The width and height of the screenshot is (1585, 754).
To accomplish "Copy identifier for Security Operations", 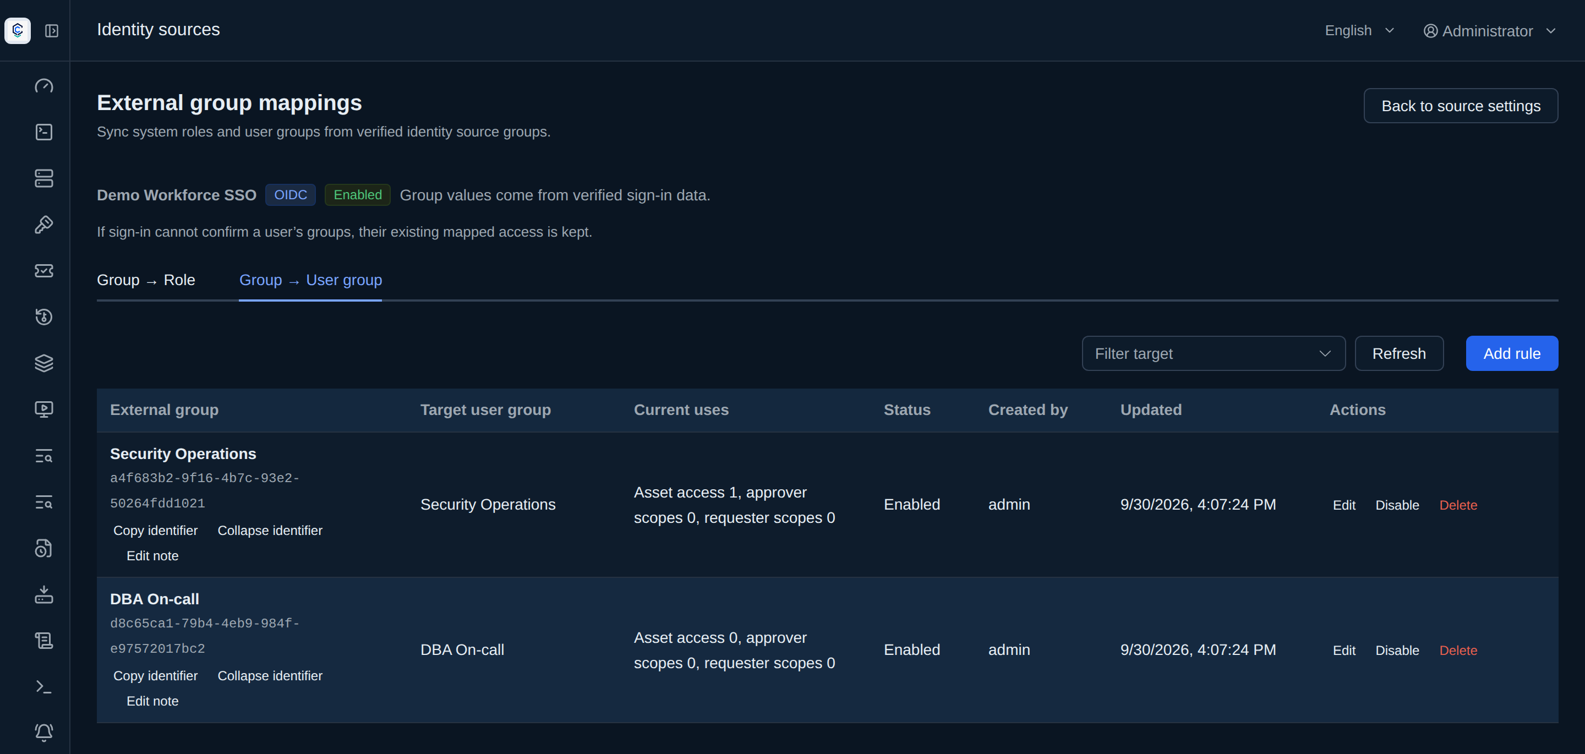I will 155,531.
